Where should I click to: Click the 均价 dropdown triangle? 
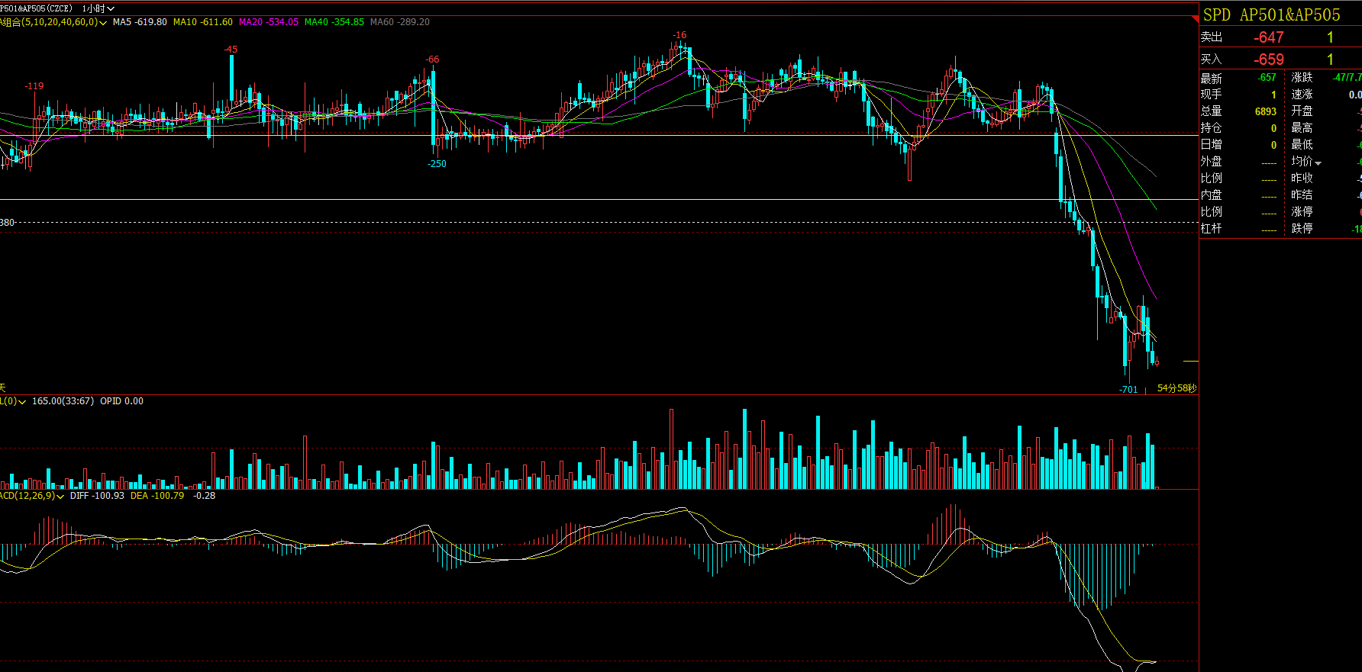(x=1318, y=163)
